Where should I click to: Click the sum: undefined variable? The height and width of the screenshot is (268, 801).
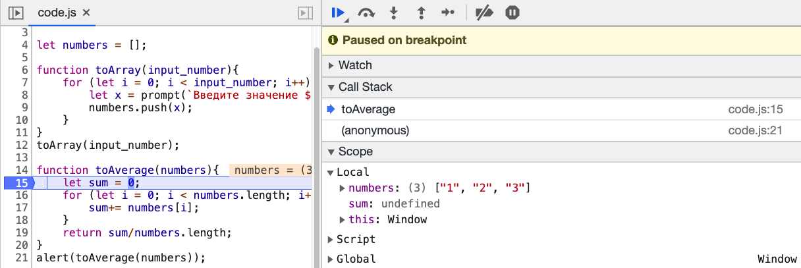click(394, 204)
